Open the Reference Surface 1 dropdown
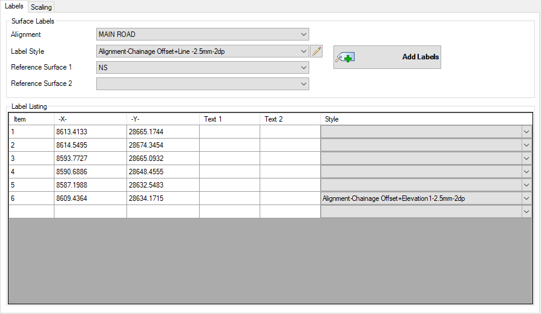 (x=202, y=68)
